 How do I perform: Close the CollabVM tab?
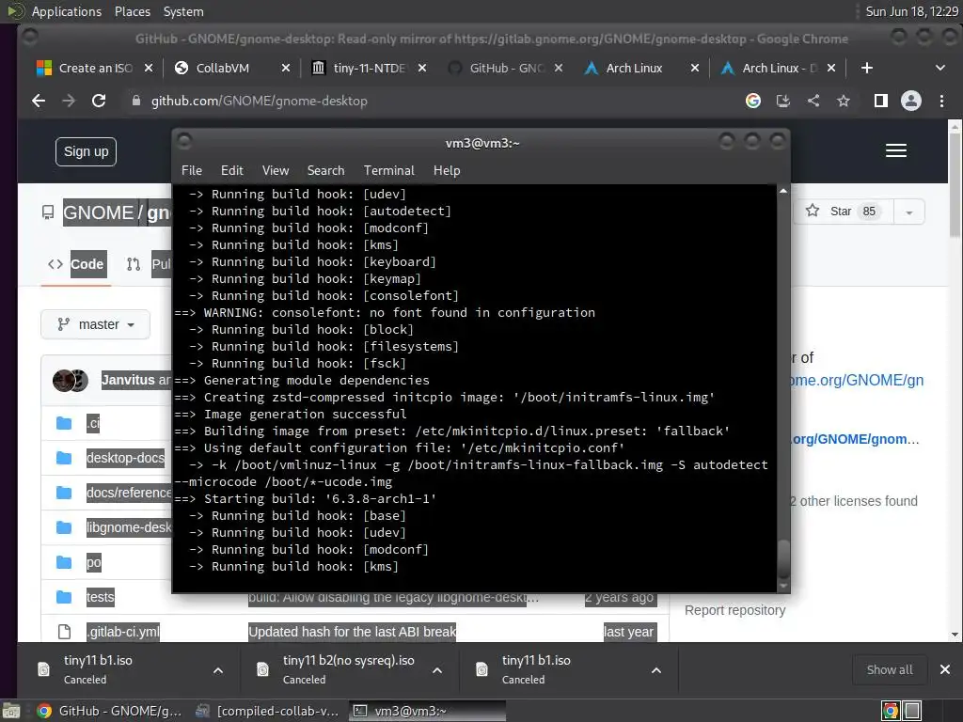click(286, 68)
